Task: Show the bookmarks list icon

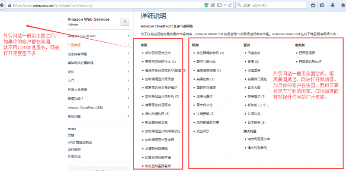Action: click(x=322, y=5)
